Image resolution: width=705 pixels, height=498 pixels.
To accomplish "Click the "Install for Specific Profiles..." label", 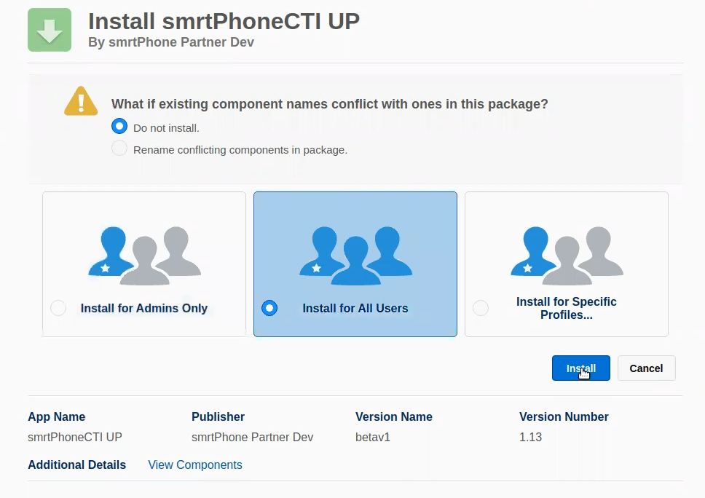I will [567, 308].
